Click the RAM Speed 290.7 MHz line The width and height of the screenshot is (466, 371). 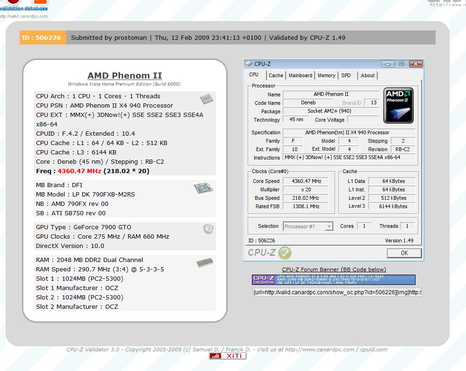point(100,269)
